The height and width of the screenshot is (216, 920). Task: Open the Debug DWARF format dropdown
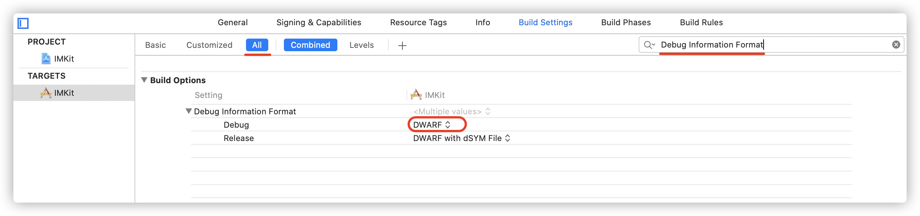[x=432, y=125]
